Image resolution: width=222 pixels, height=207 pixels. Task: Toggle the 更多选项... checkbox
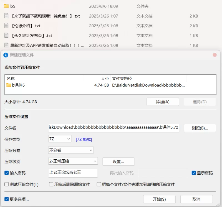tap(6, 199)
